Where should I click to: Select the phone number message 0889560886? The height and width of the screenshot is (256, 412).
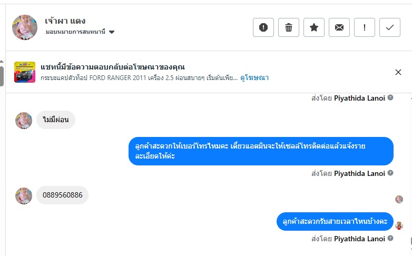point(62,195)
